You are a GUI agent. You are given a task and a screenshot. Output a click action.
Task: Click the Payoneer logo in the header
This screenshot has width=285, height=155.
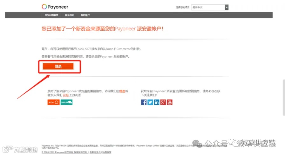55,7
